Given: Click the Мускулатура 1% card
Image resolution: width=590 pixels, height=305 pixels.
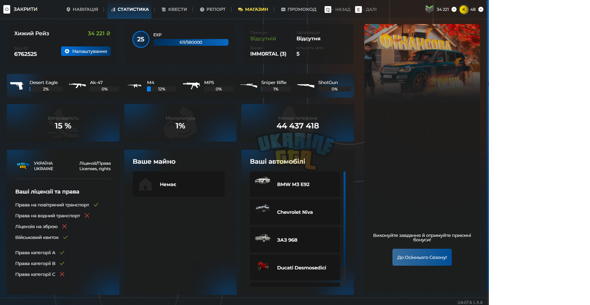Looking at the screenshot, I should 180,123.
